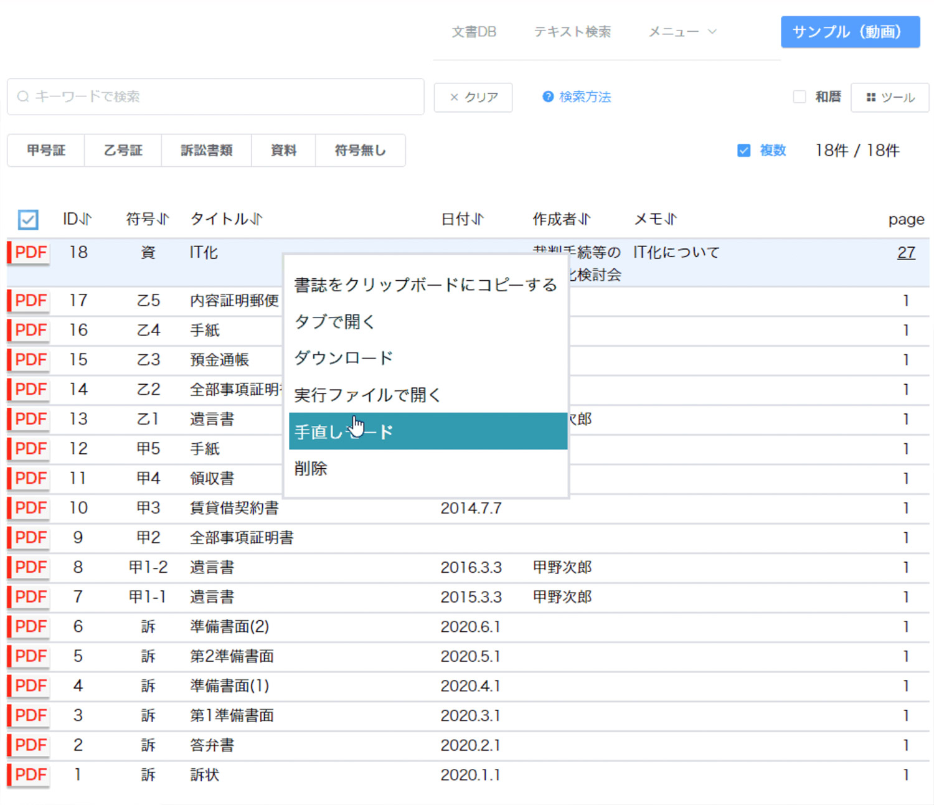Select 書誌をクリップボードにコピーする from context menu
Image resolution: width=934 pixels, height=805 pixels.
pos(428,285)
